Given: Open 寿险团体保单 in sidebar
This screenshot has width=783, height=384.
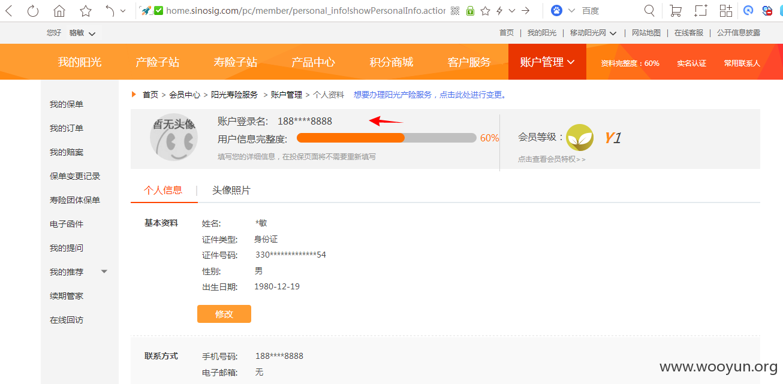Looking at the screenshot, I should (75, 200).
